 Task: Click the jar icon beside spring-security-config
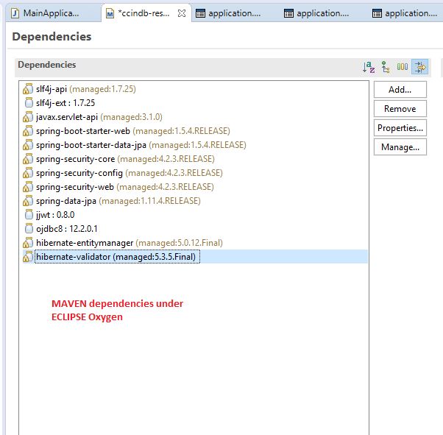(x=28, y=173)
